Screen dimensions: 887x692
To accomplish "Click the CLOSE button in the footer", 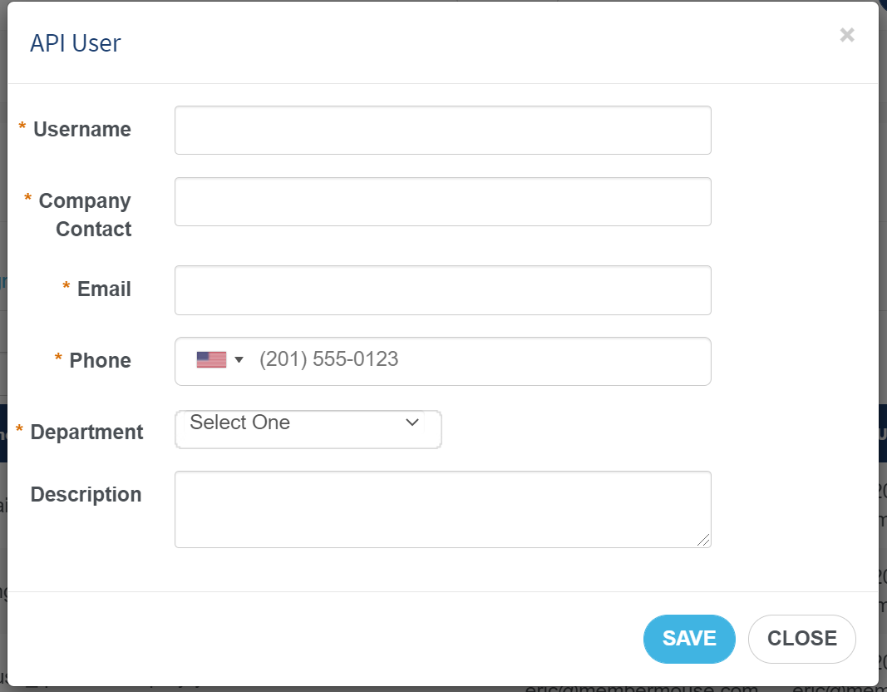I will 801,639.
